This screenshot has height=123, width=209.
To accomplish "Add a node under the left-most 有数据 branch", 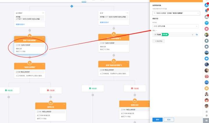I will click(x=9, y=97).
